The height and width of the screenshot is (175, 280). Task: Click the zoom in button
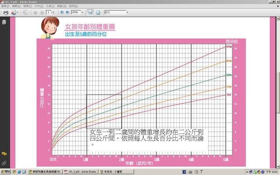coord(67,12)
